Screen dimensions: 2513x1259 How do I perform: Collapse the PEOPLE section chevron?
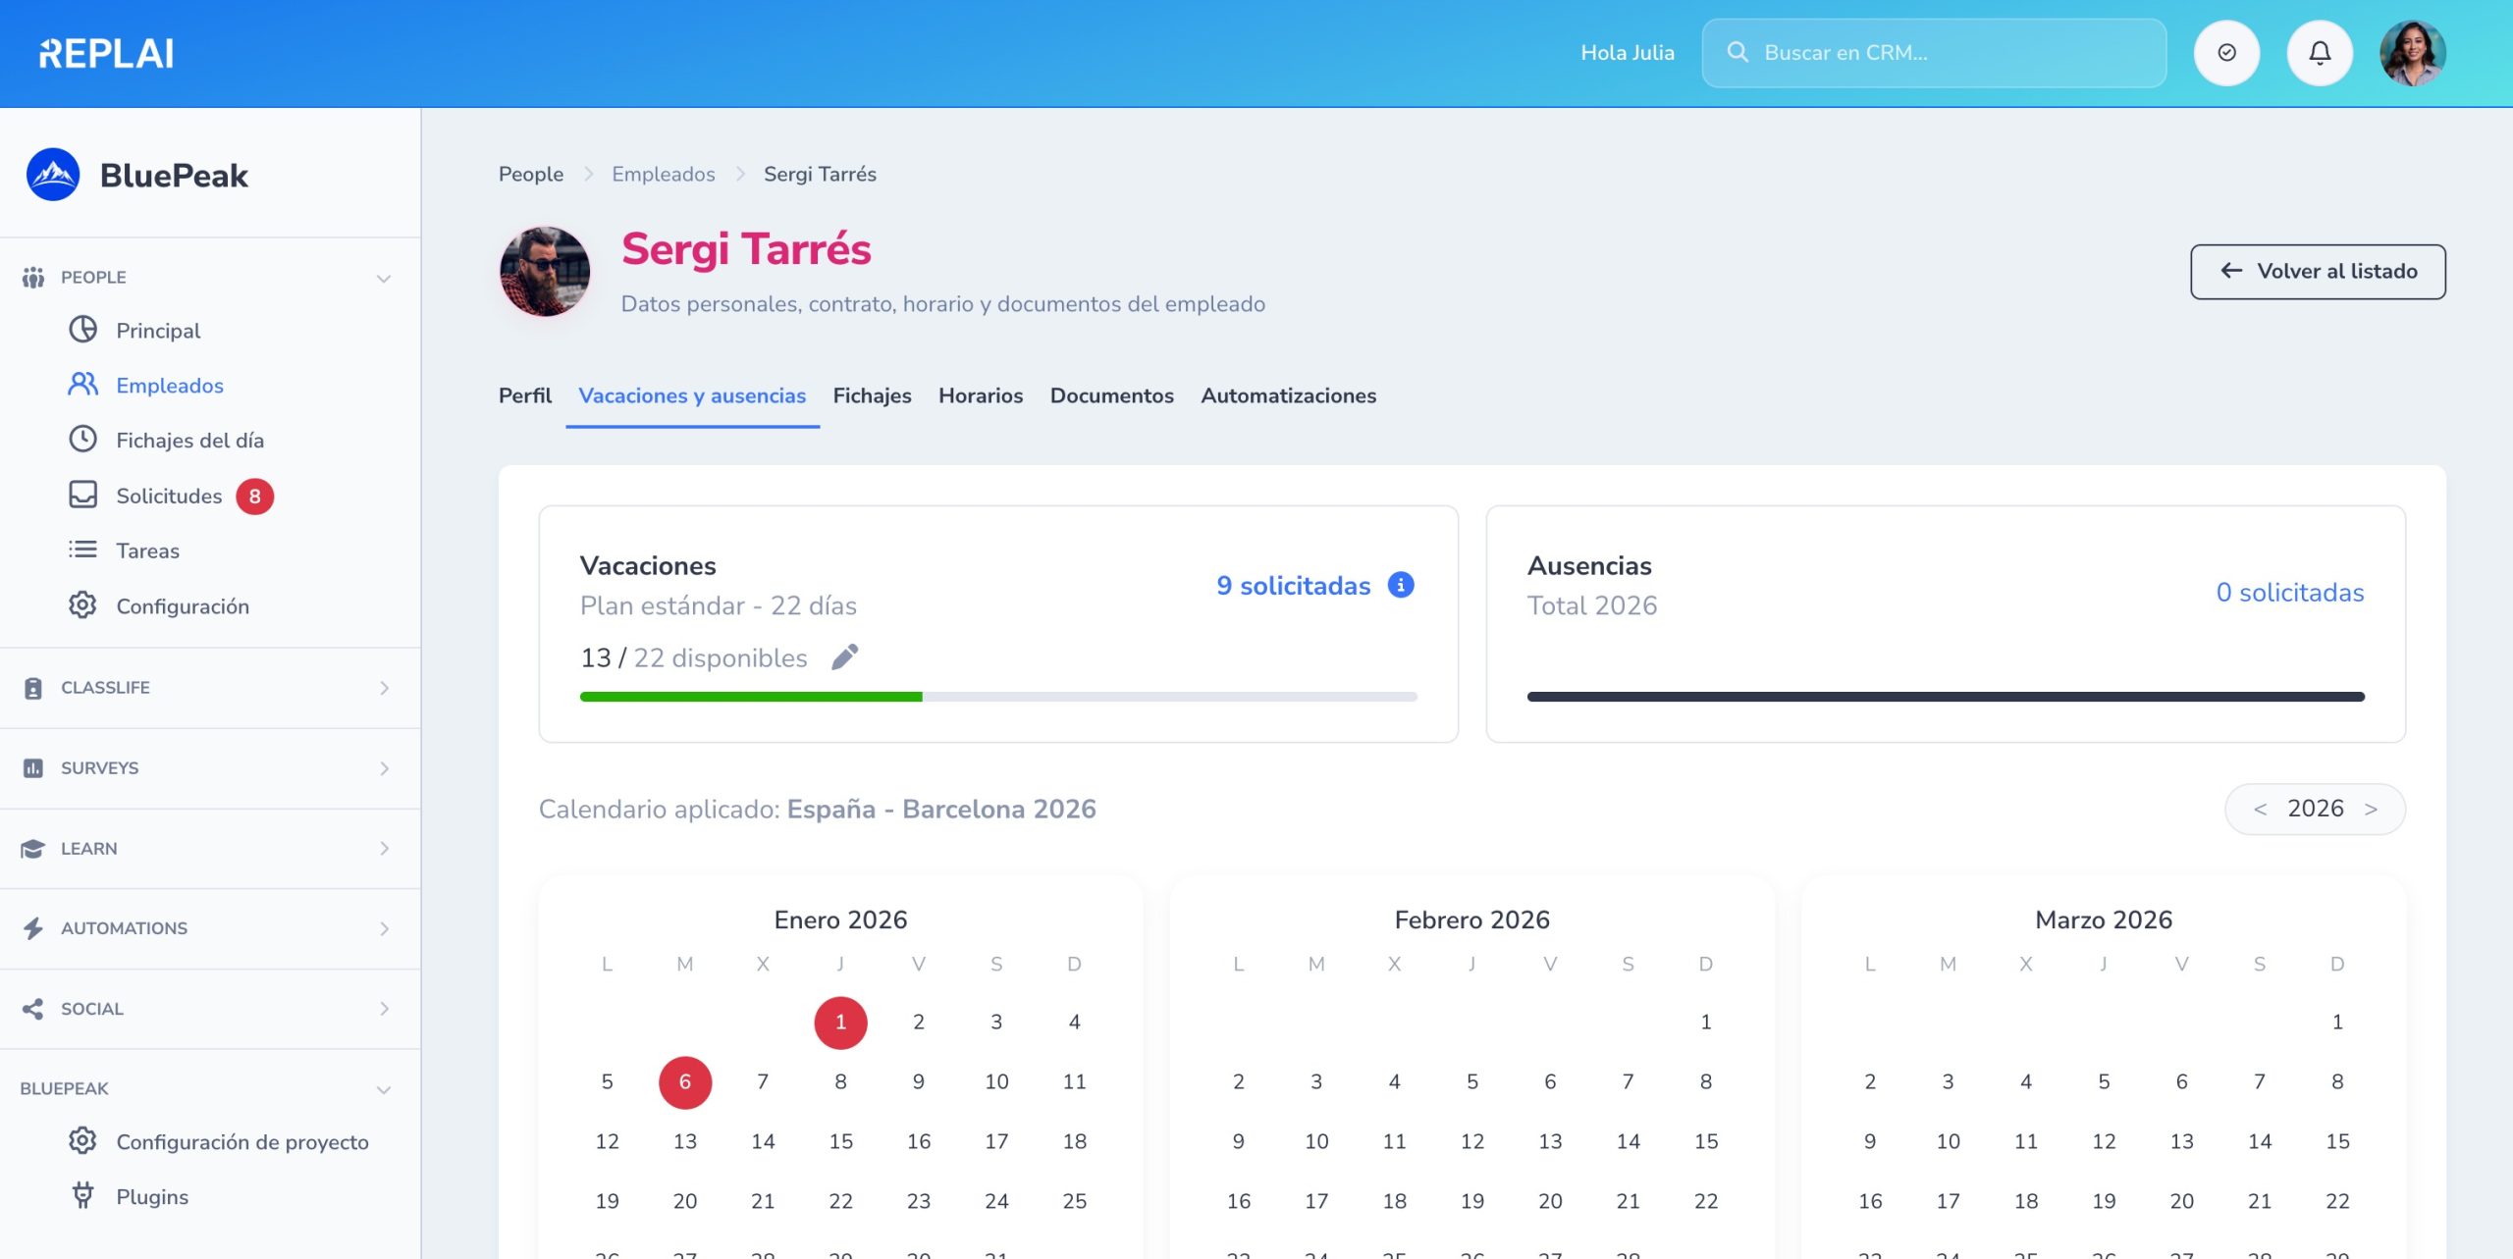coord(384,279)
